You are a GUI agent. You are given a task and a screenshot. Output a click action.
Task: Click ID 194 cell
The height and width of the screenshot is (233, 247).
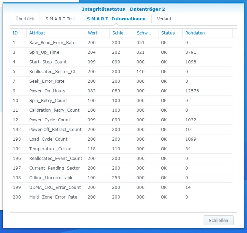(17, 149)
